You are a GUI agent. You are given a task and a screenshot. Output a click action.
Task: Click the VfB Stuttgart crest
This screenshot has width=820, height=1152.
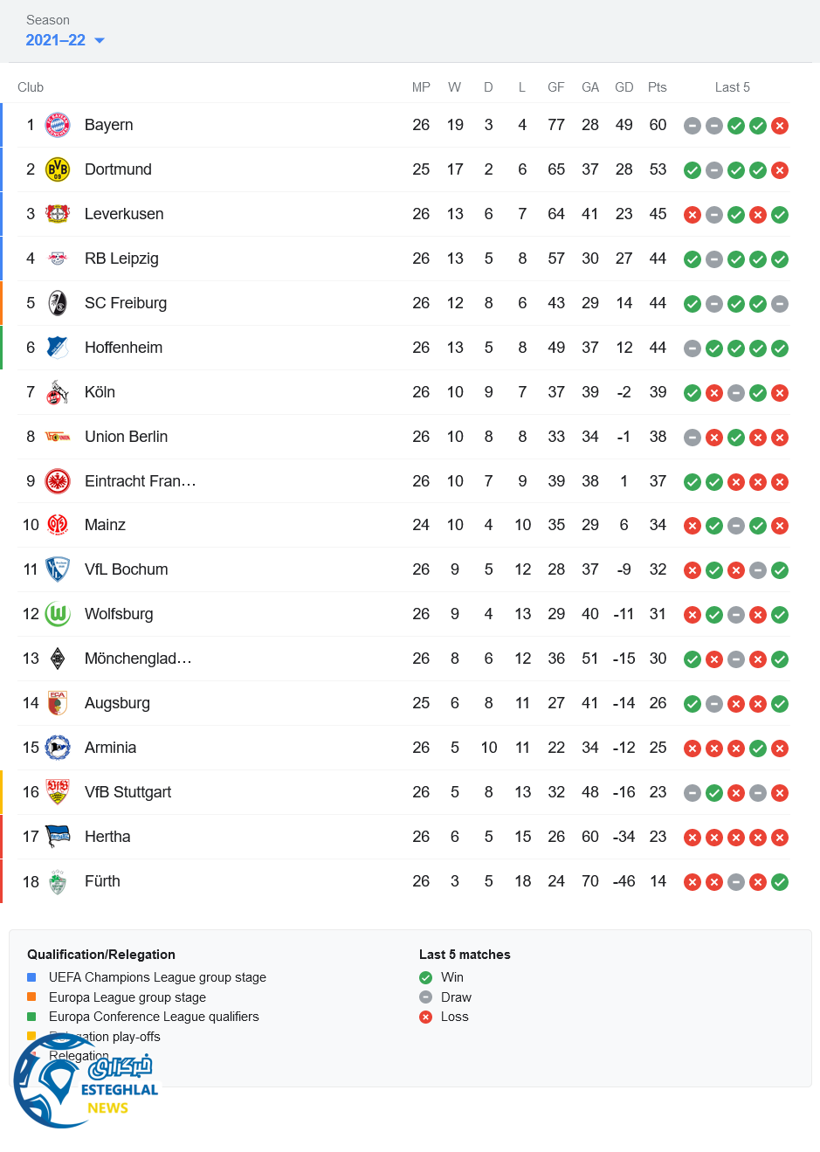(x=58, y=792)
